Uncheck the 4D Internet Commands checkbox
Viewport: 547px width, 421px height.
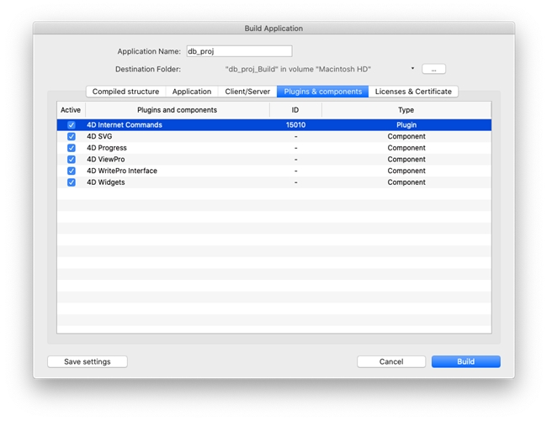pos(72,125)
